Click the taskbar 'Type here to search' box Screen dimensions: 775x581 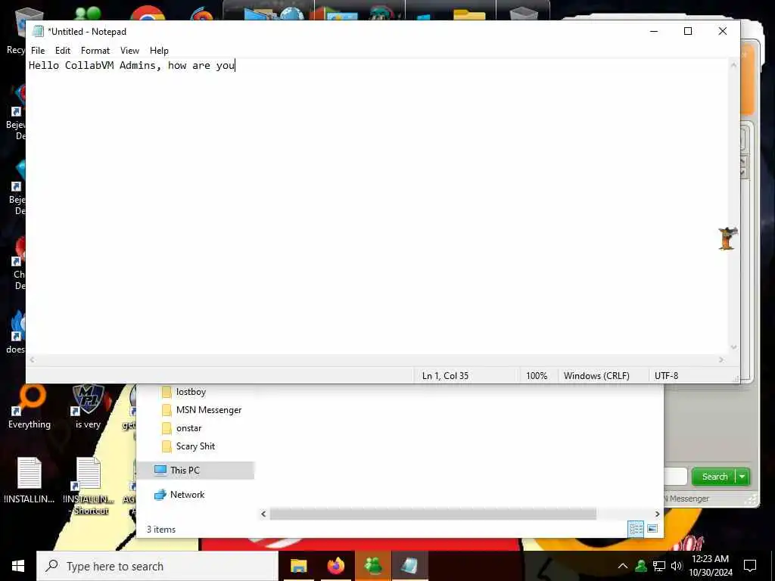click(x=157, y=566)
